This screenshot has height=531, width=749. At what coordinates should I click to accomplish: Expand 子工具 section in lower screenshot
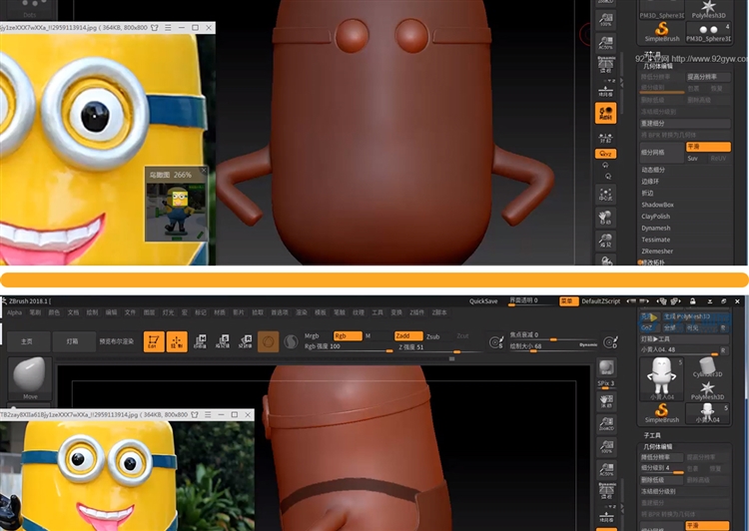(x=652, y=435)
